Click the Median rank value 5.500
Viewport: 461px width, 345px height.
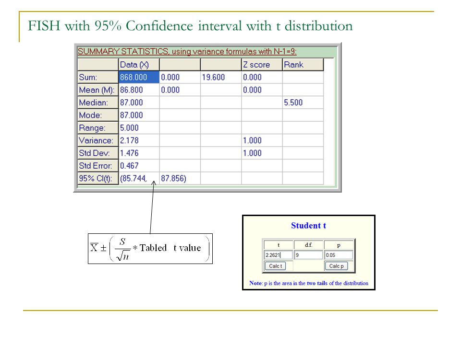pos(303,103)
